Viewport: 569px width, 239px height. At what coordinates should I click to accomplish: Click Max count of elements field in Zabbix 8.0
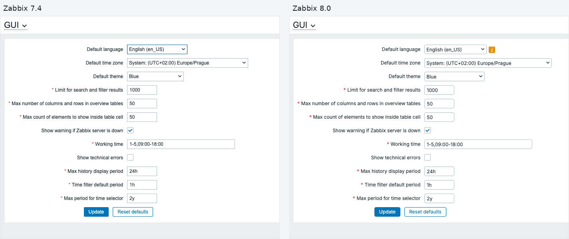439,117
